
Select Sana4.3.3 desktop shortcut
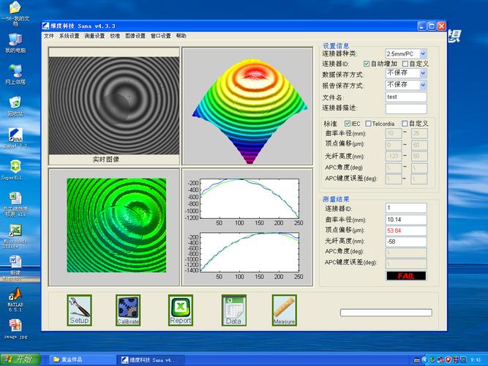(15, 138)
